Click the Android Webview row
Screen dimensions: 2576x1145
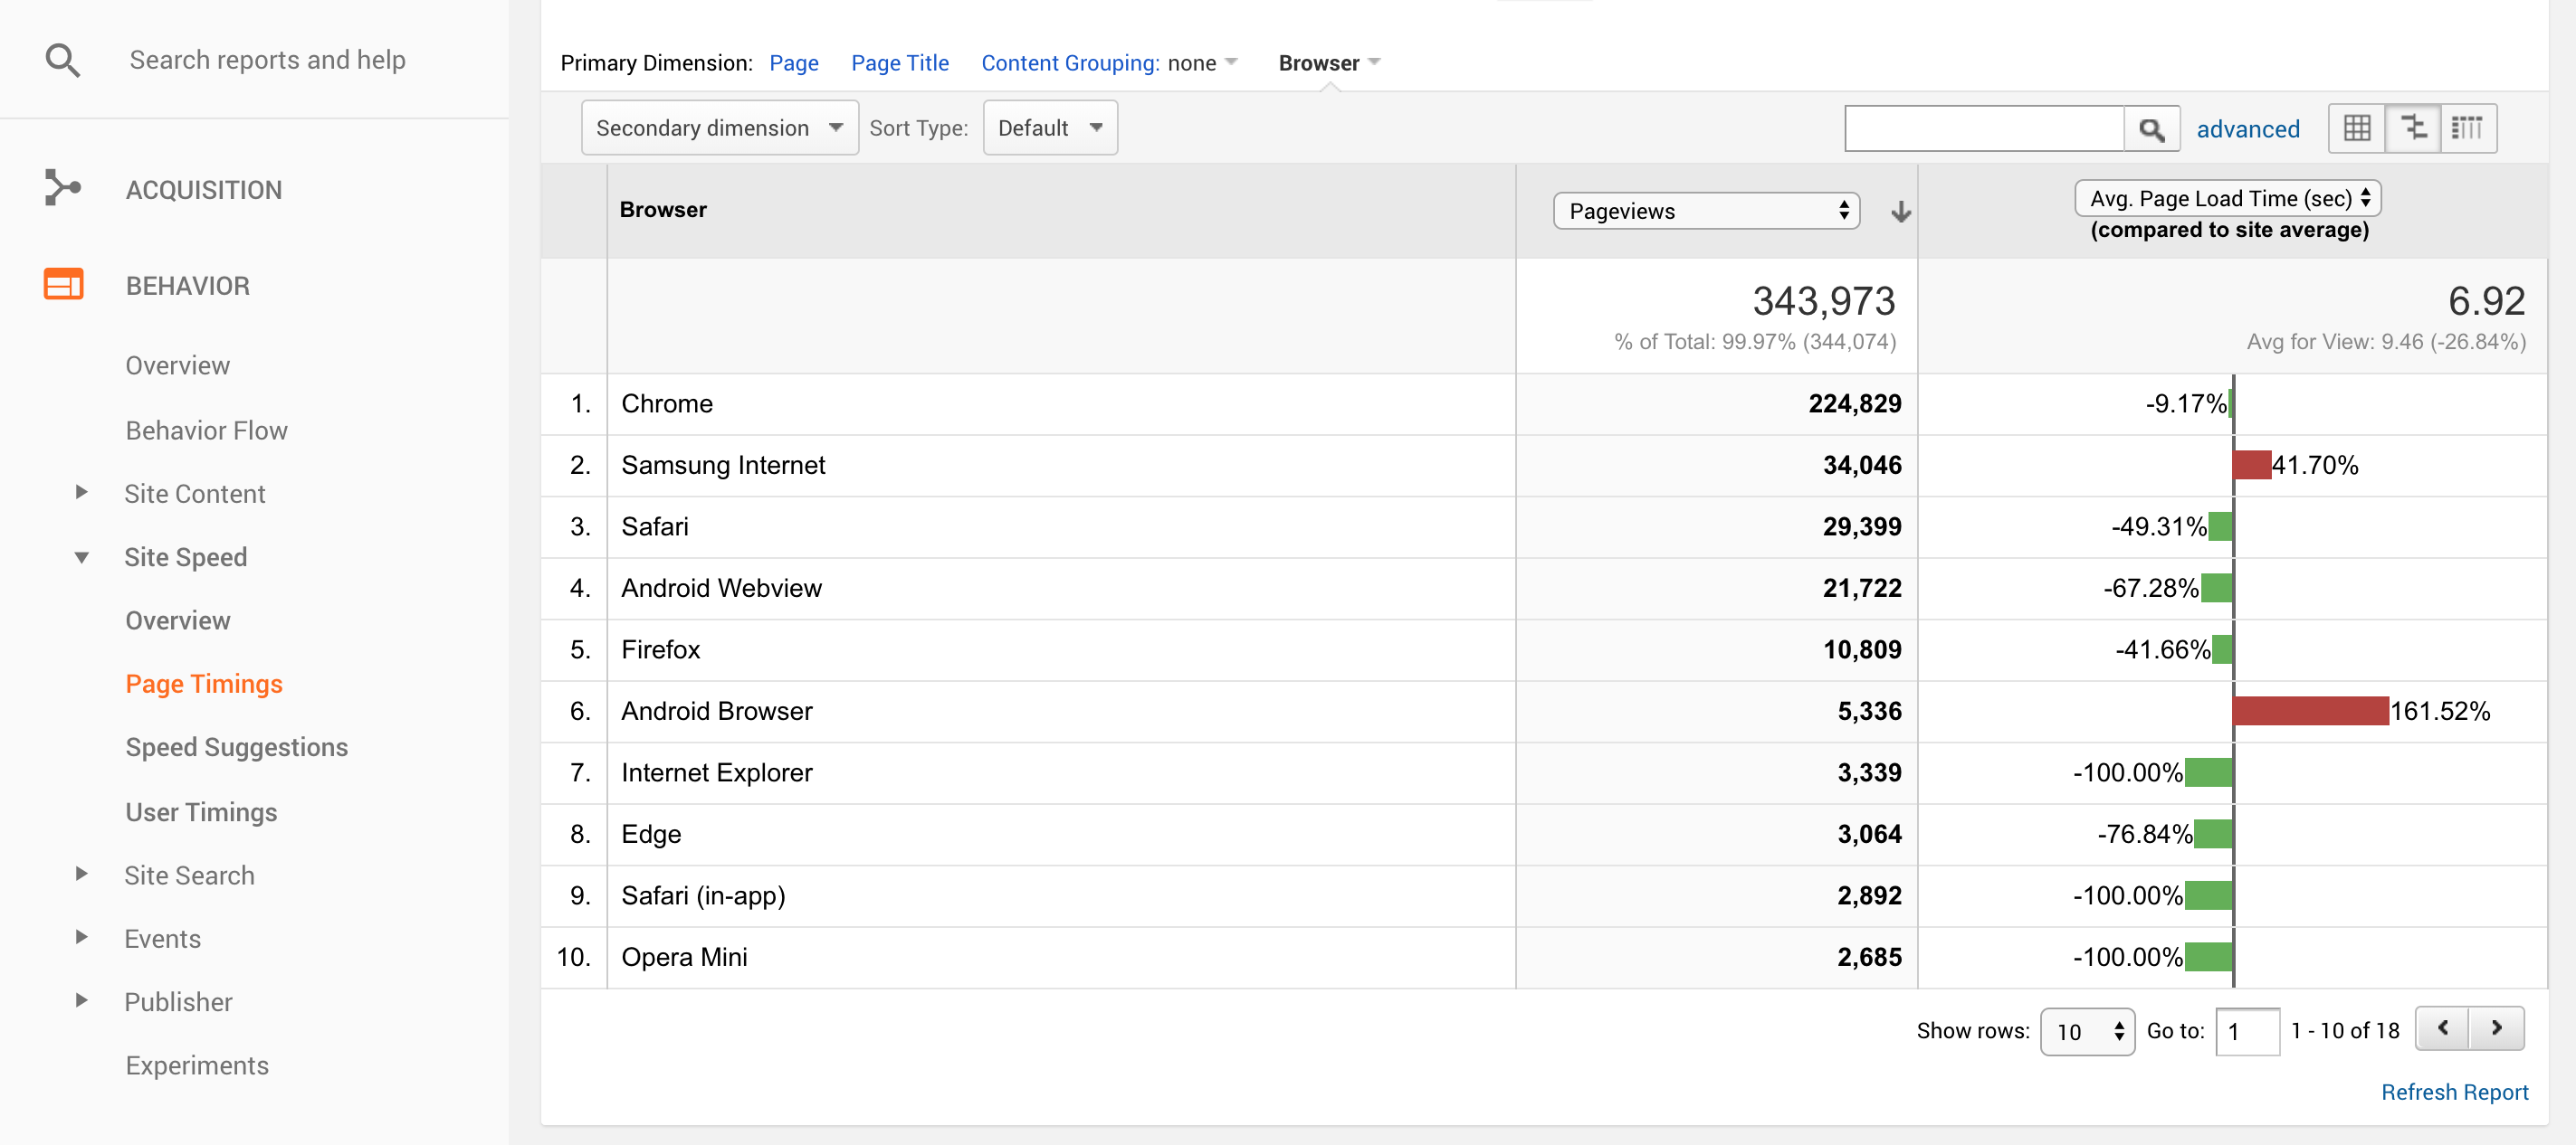tap(1544, 589)
